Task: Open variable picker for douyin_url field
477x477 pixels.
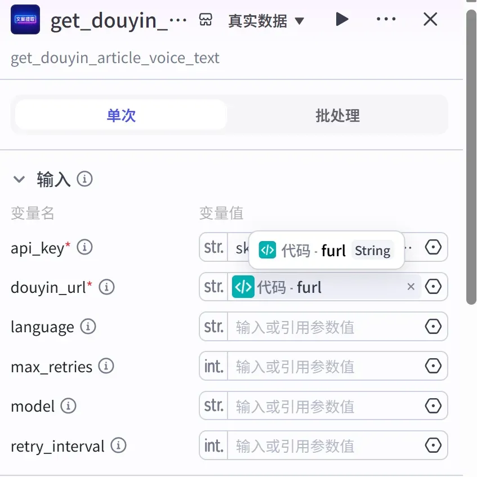Action: coord(433,287)
